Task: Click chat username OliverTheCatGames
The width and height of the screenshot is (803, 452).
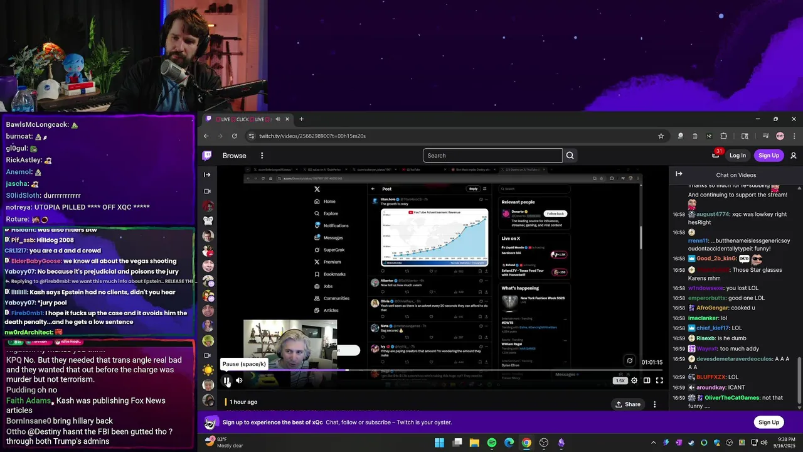Action: coord(732,398)
